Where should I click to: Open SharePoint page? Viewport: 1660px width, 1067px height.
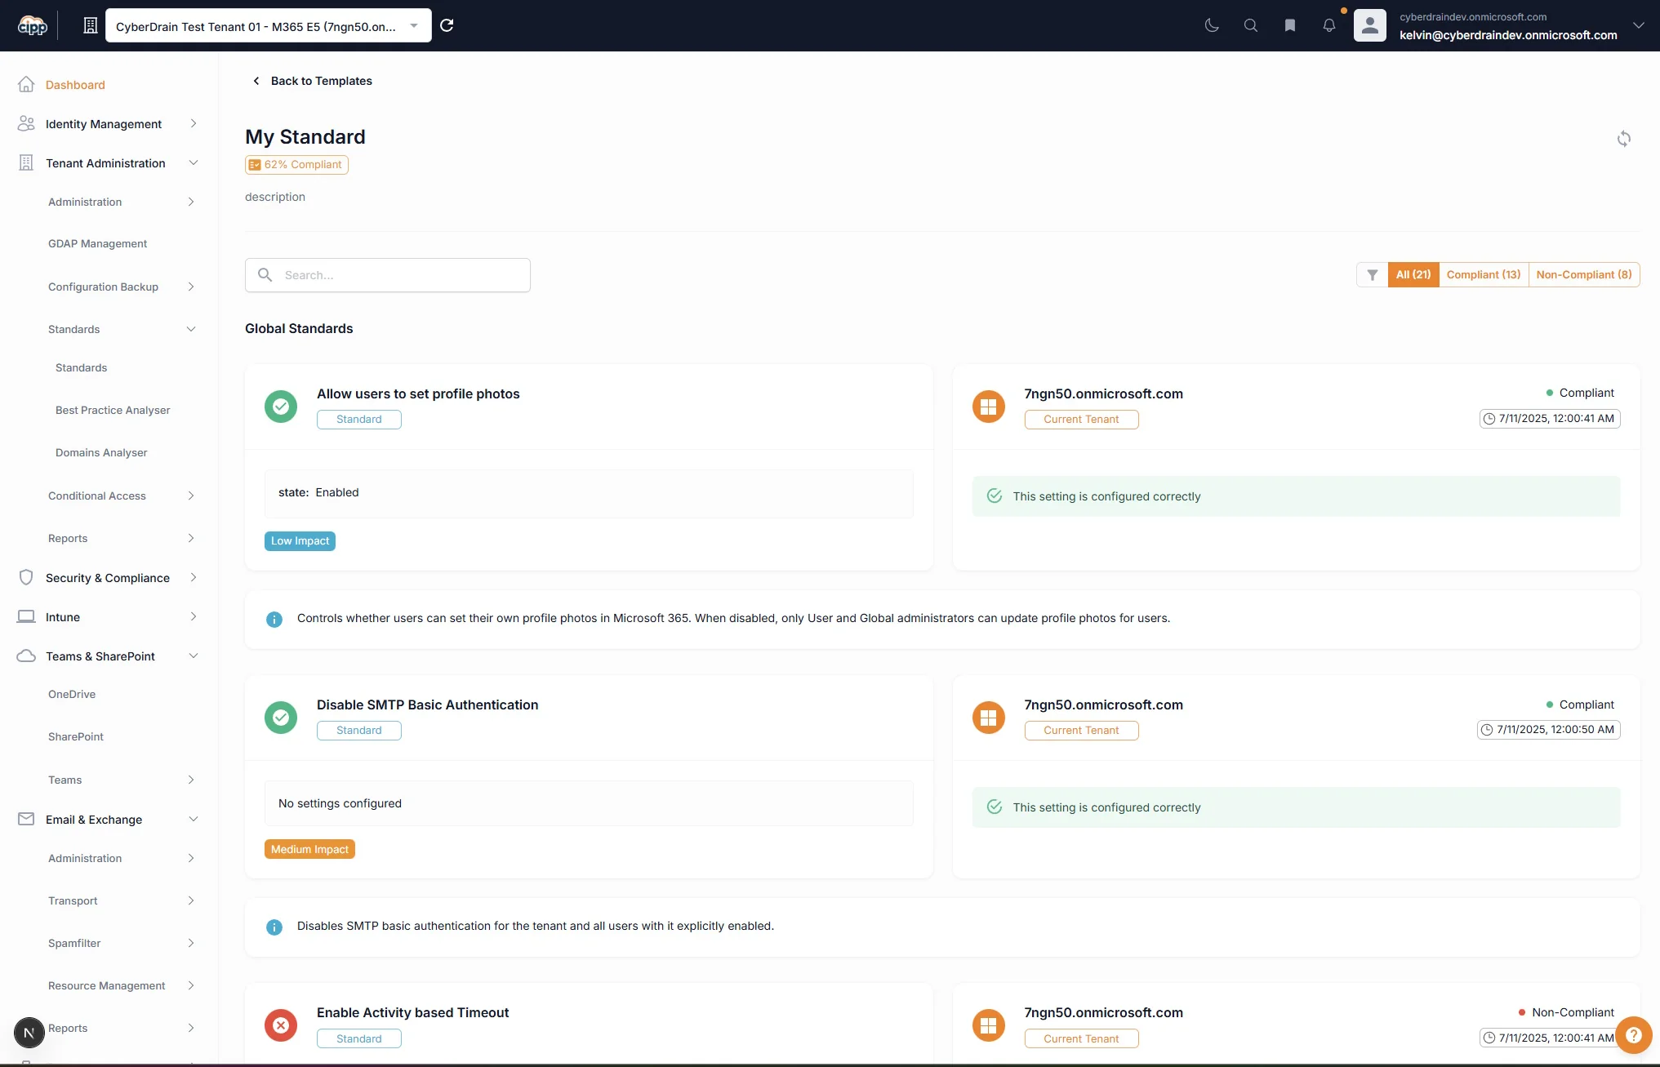click(76, 736)
